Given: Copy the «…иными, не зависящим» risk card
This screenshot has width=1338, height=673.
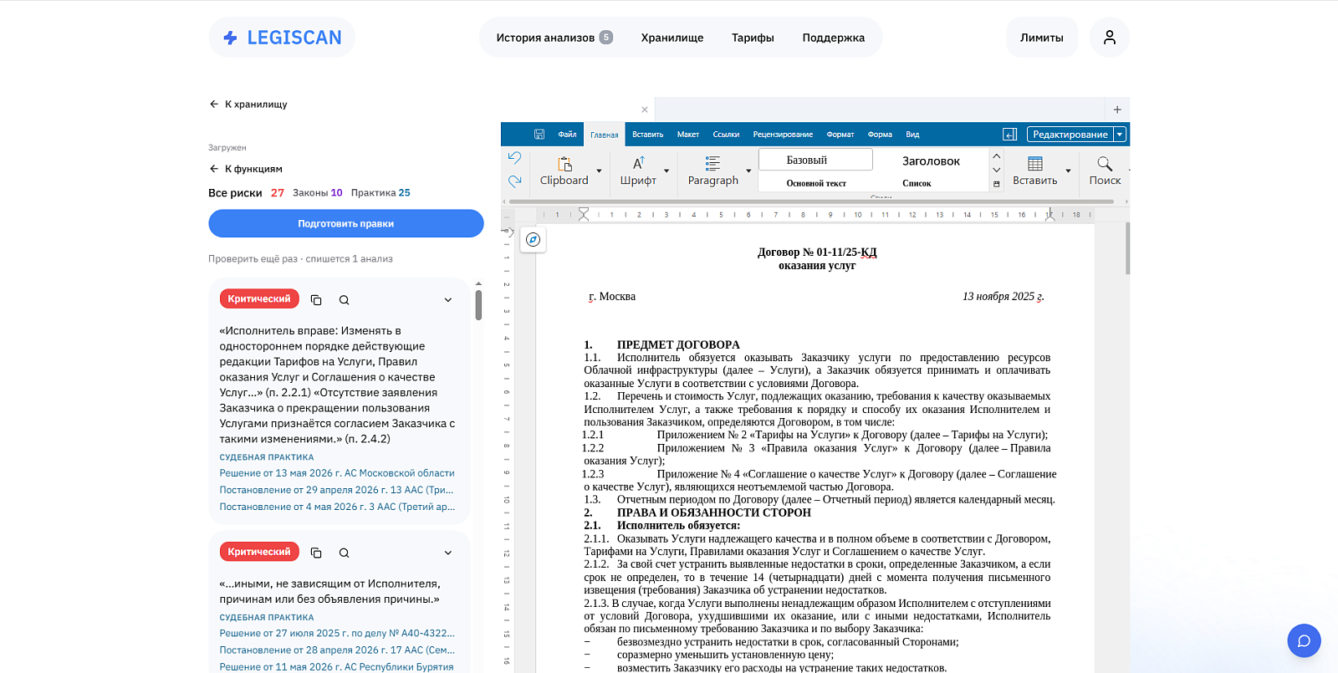Looking at the screenshot, I should click(316, 553).
